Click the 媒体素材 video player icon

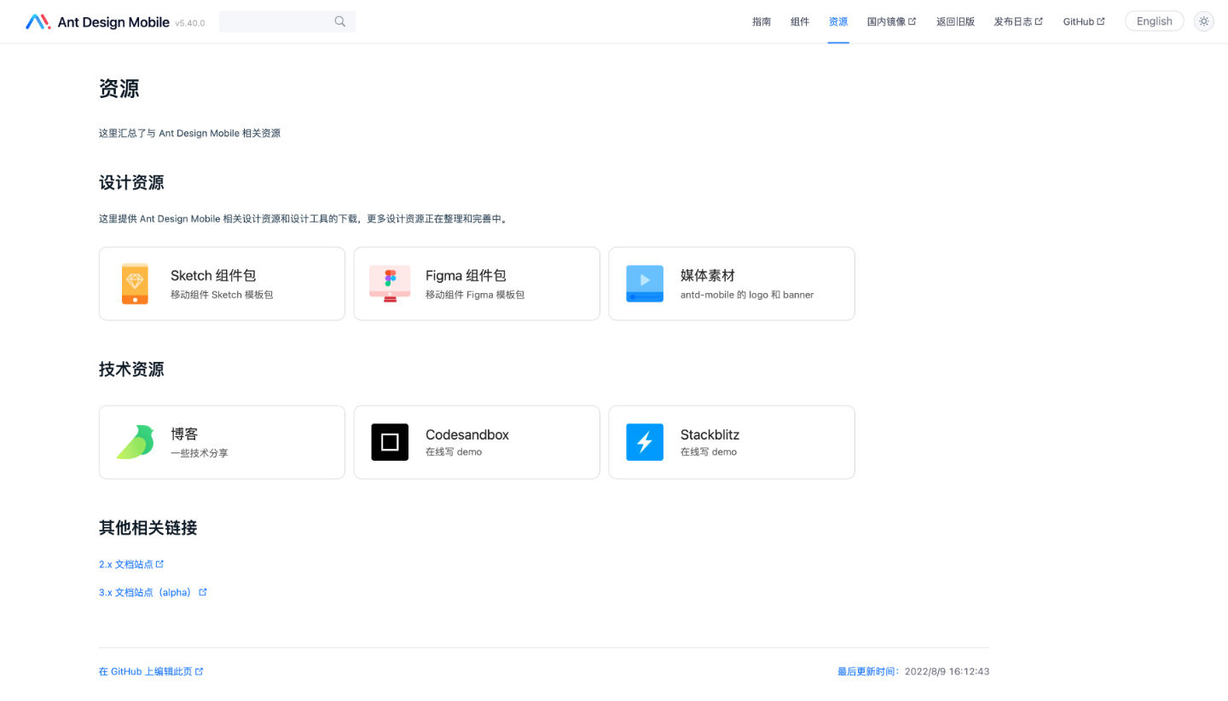(x=645, y=284)
